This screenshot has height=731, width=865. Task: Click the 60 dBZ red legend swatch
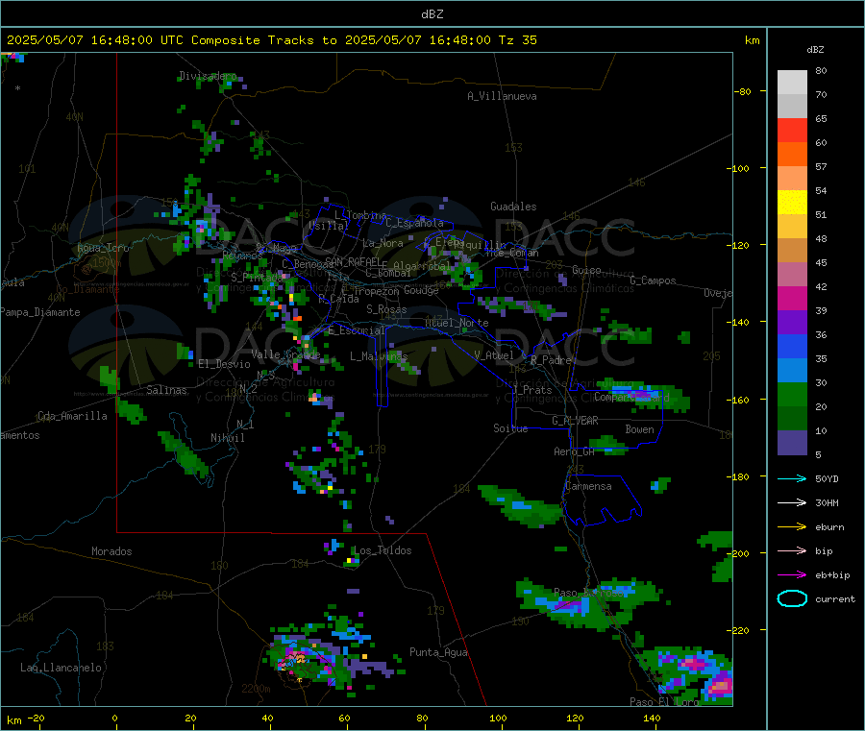pyautogui.click(x=792, y=130)
